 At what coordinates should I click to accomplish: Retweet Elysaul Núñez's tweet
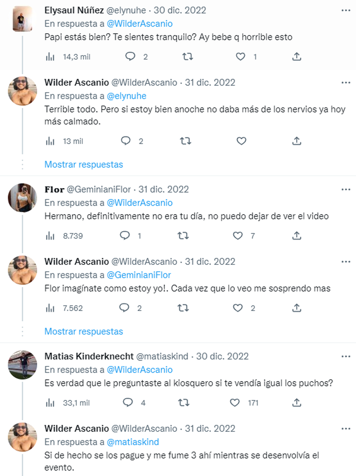tap(187, 56)
